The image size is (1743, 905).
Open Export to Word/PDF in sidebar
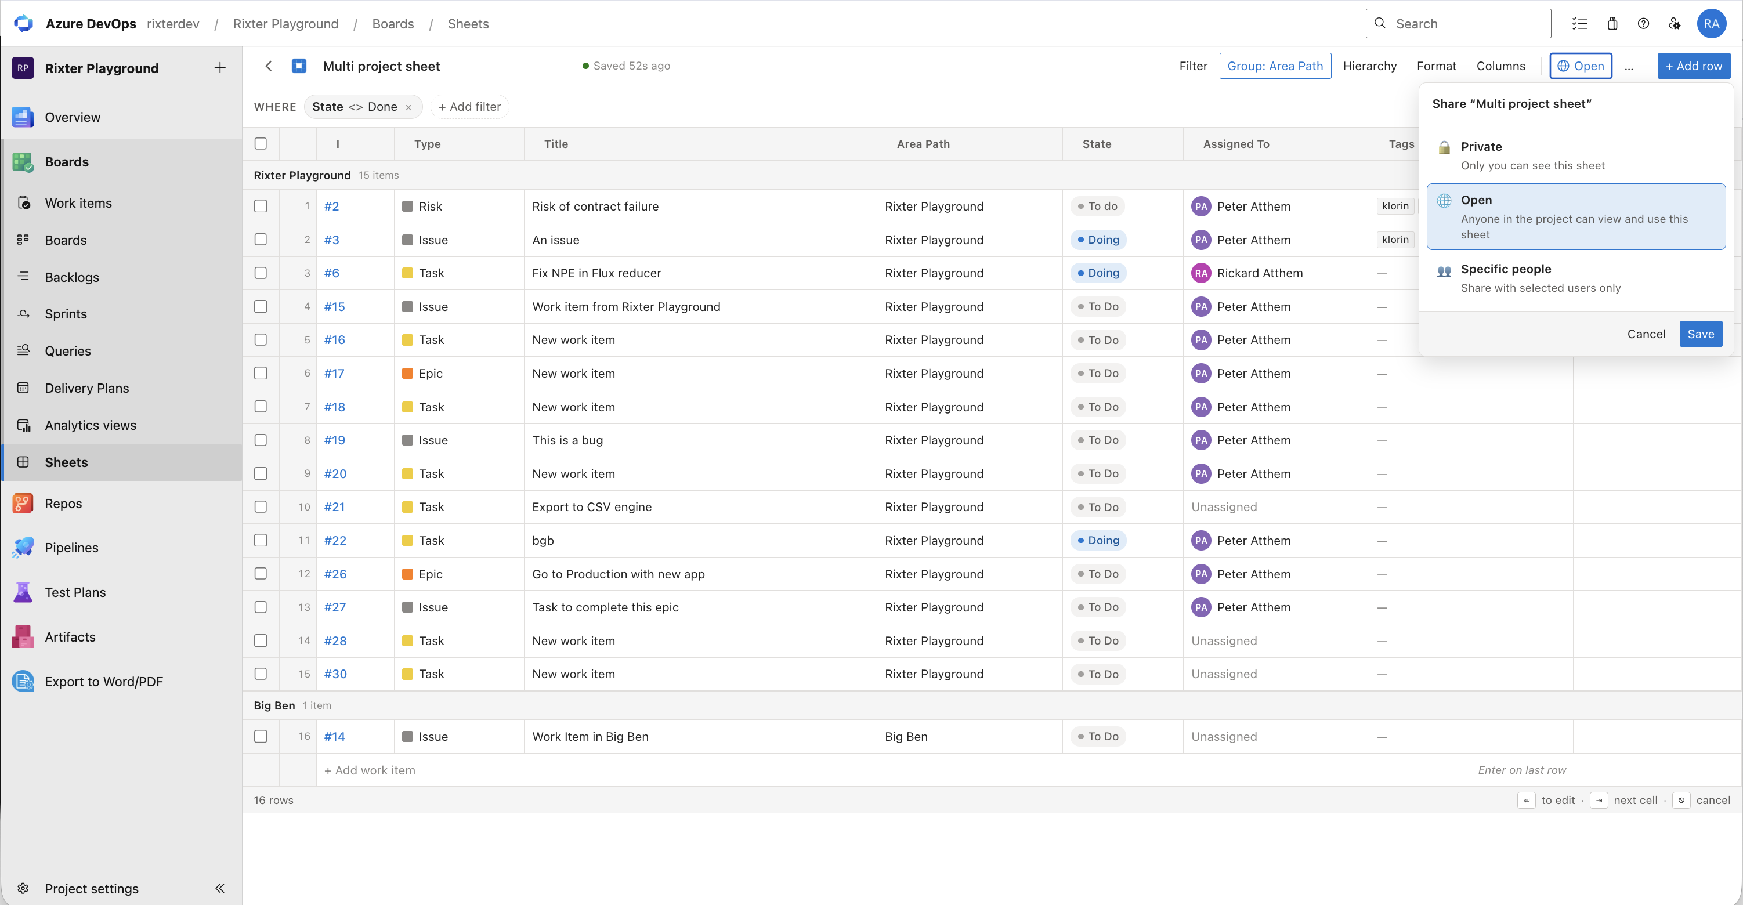(122, 682)
